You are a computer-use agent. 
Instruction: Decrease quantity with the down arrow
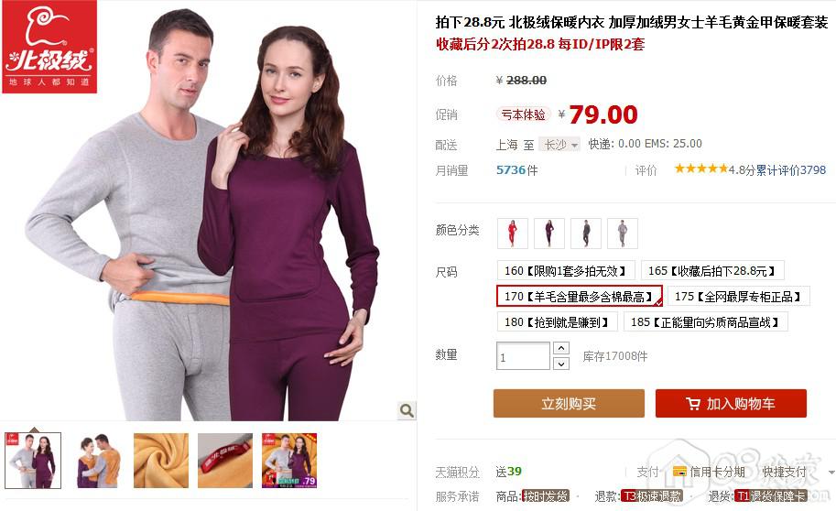[561, 364]
